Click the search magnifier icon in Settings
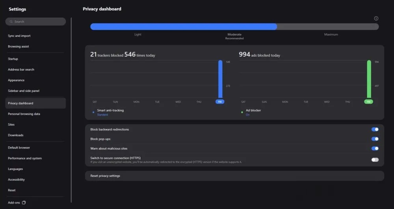 tap(11, 22)
